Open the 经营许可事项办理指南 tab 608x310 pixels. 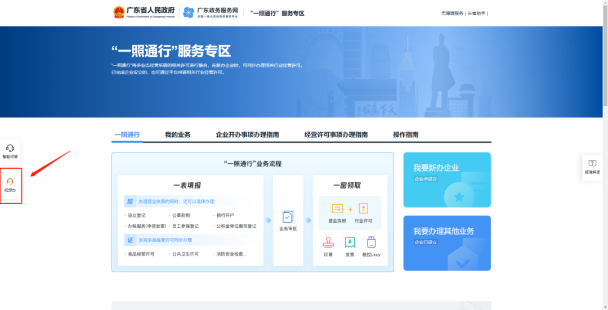pos(336,135)
